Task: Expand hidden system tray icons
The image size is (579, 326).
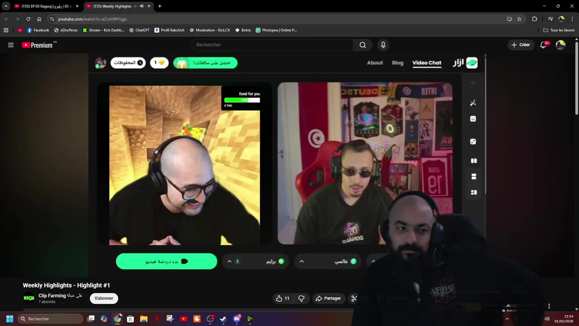Action: click(x=507, y=319)
